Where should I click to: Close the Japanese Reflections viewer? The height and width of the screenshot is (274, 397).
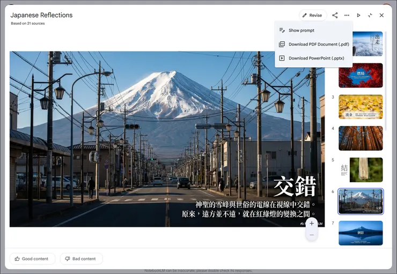tap(381, 16)
